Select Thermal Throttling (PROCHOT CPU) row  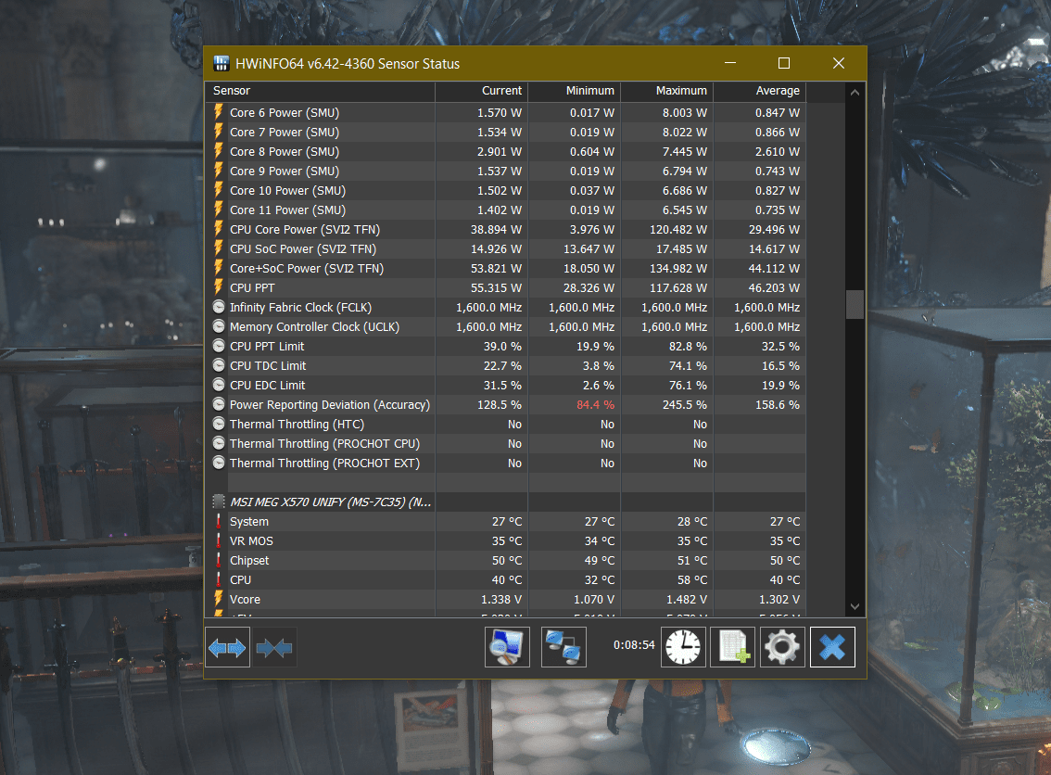coord(505,443)
